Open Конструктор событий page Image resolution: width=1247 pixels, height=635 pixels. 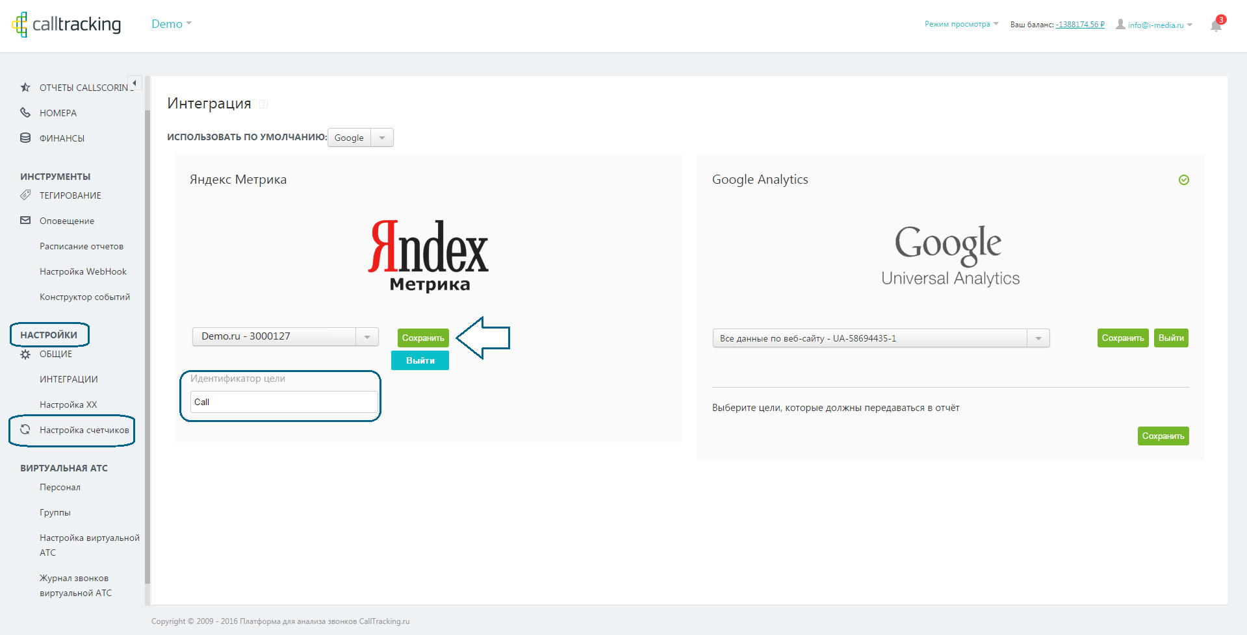pos(84,297)
